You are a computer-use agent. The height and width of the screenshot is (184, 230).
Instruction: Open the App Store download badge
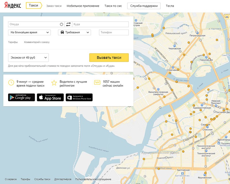[50, 97]
